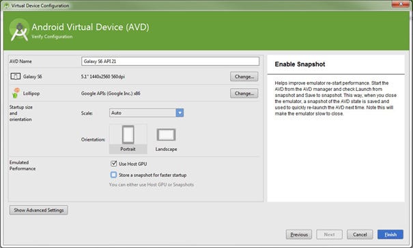
Task: Click the '5.1" 1440x2560 560dpi' text
Action: (x=103, y=77)
